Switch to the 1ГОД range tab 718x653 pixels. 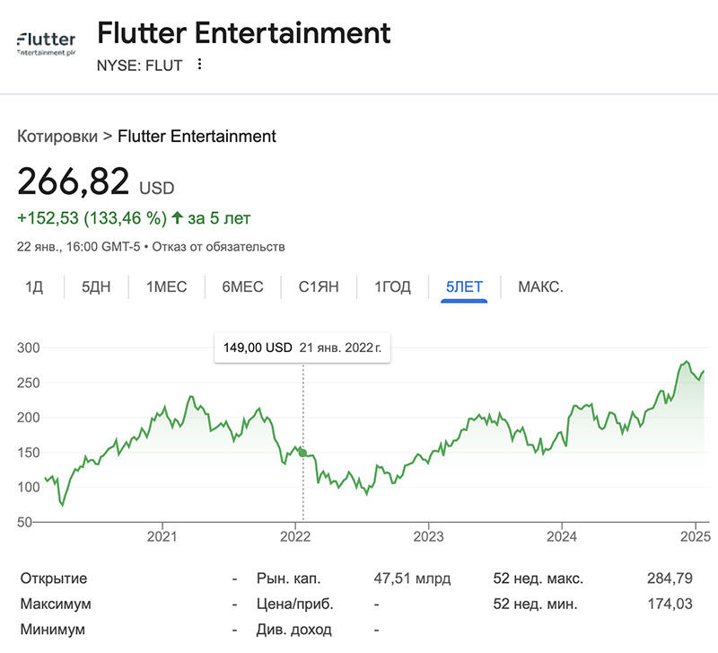392,287
